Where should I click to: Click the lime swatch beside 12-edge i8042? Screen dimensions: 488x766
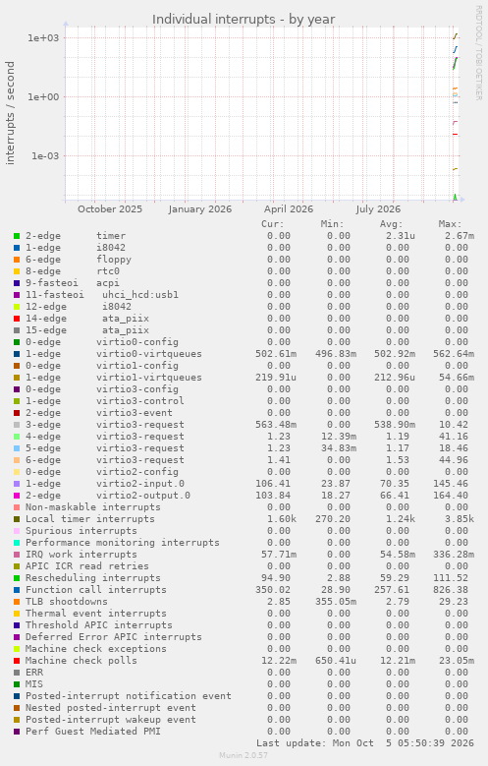point(17,307)
